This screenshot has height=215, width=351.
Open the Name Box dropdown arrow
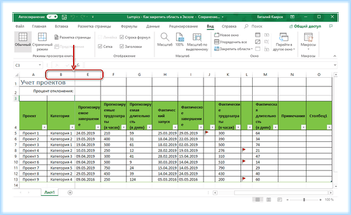click(40, 65)
